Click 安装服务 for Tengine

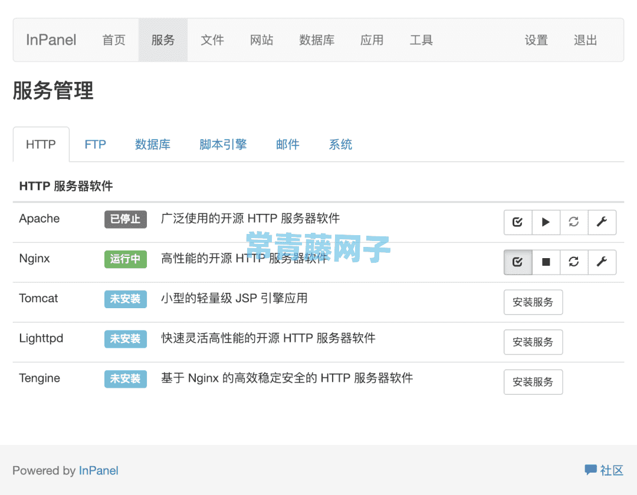(x=533, y=382)
